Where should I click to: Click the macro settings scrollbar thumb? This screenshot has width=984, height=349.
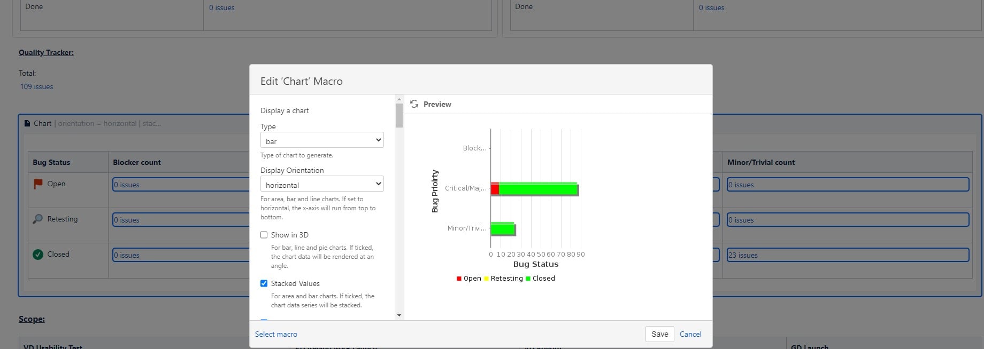point(399,115)
